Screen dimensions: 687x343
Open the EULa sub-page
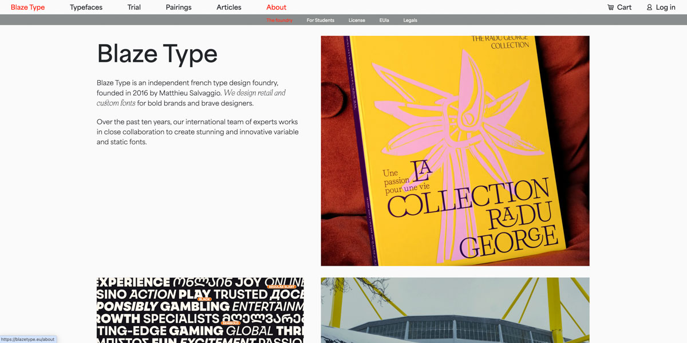point(384,20)
